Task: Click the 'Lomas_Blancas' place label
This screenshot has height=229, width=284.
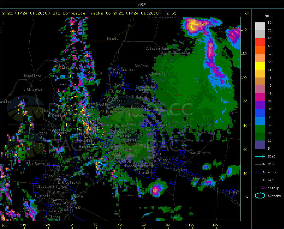Action: [199, 153]
